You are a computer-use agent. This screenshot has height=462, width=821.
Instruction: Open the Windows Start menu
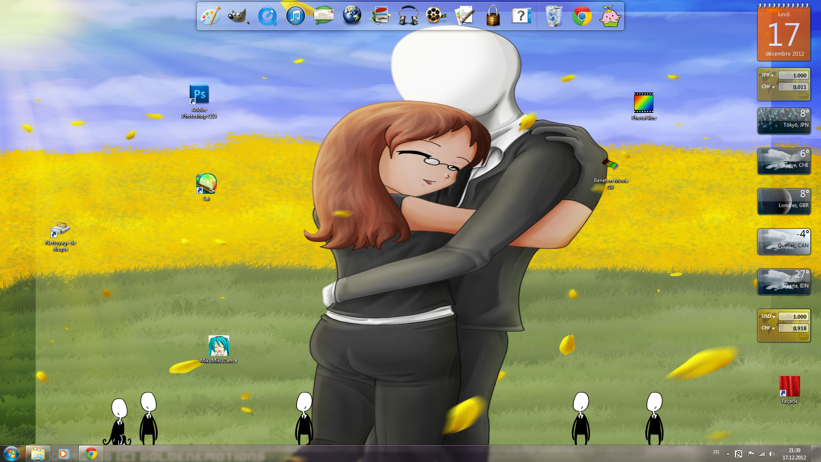click(12, 453)
